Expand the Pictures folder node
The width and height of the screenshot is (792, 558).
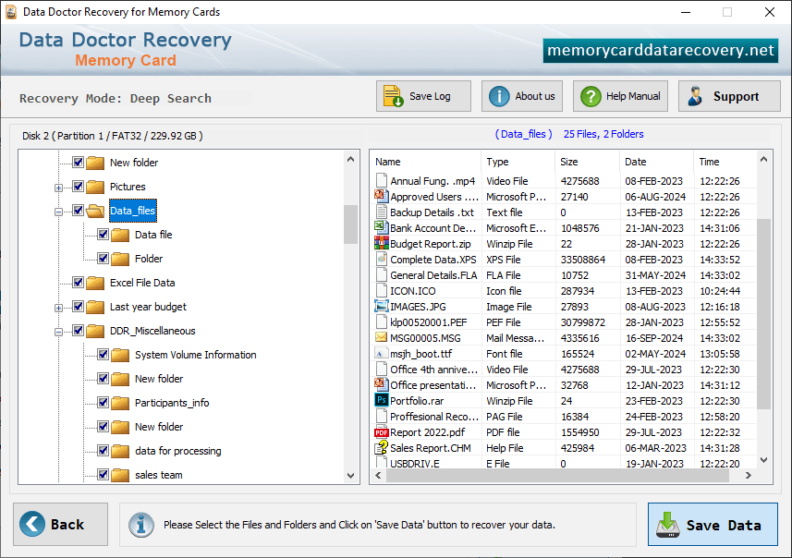pos(58,188)
